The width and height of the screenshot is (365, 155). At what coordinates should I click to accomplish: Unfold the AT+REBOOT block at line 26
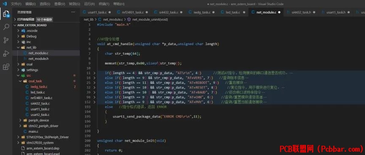pos(94,83)
